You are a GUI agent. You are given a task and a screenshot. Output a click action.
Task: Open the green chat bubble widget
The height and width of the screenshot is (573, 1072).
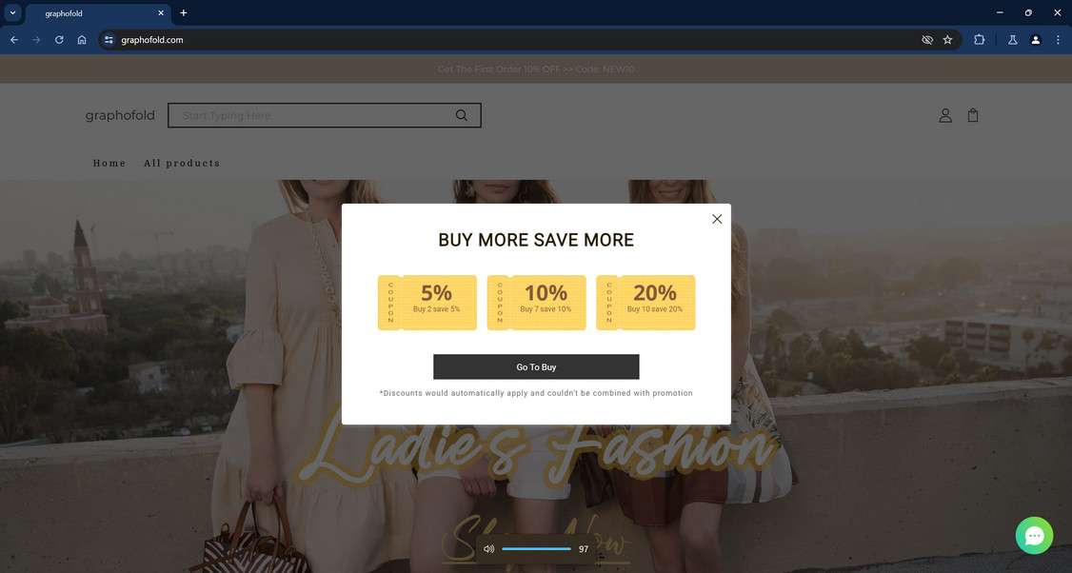(x=1034, y=535)
